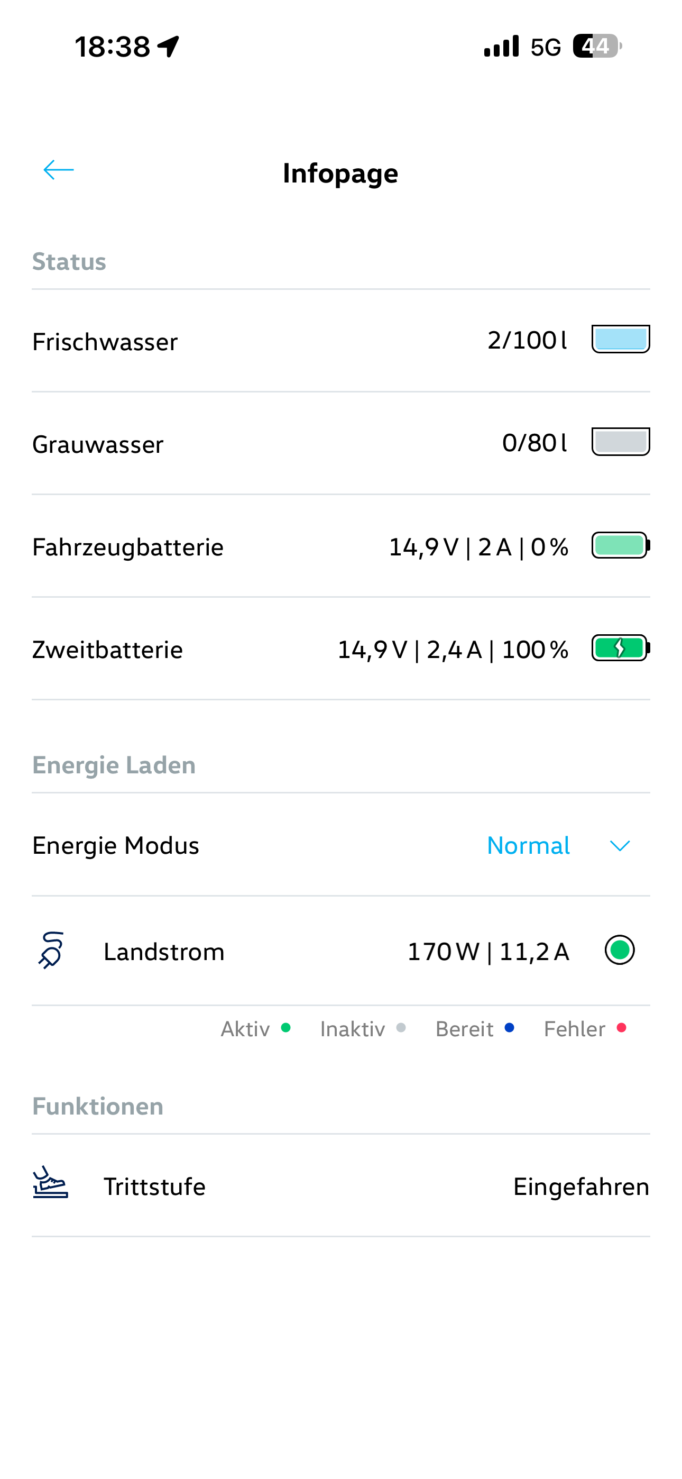Screen dimensions: 682x1479
Task: Tap the Fahrzeugbatterie battery icon
Action: 621,545
